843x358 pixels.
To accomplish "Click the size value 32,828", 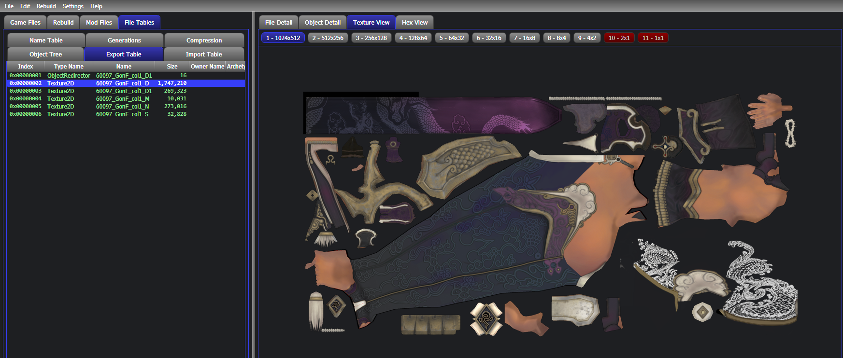I will click(x=177, y=114).
